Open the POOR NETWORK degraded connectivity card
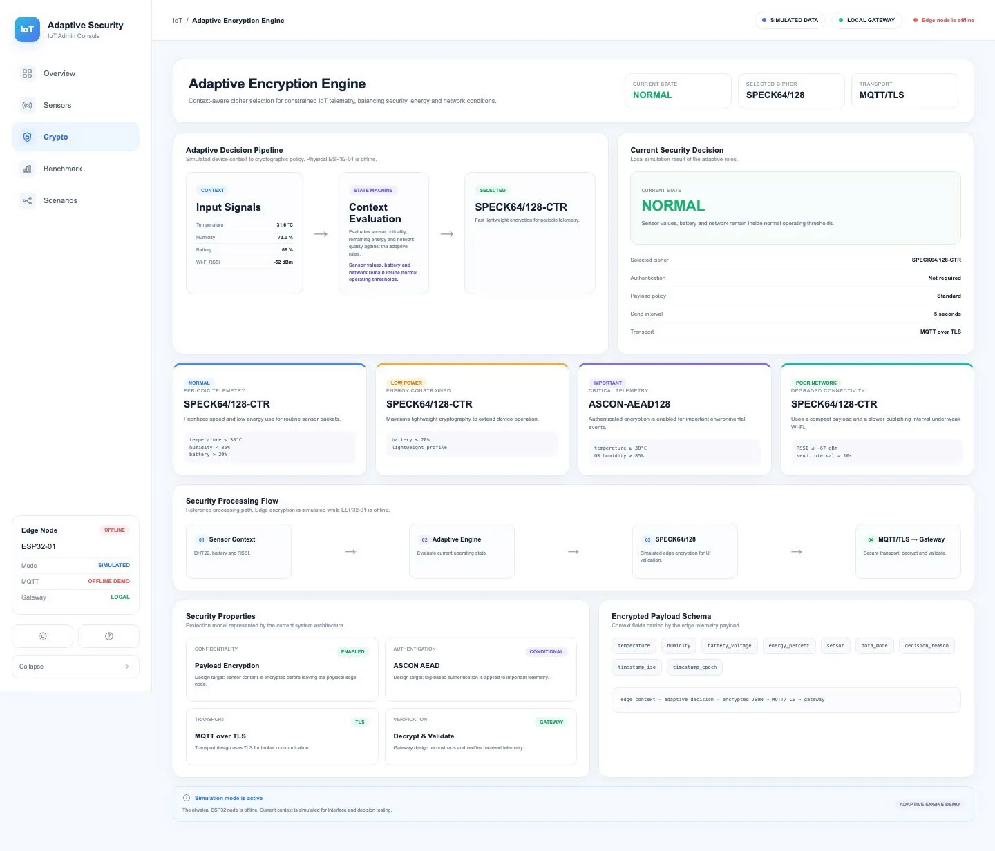The height and width of the screenshot is (851, 995). [877, 419]
